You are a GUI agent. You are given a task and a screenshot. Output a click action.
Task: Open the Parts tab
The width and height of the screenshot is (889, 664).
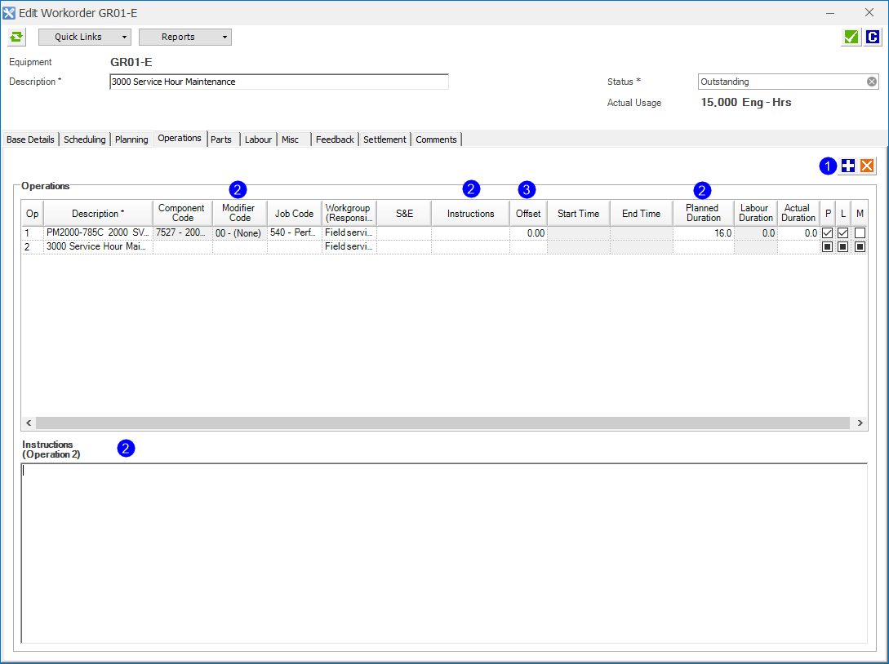click(221, 139)
